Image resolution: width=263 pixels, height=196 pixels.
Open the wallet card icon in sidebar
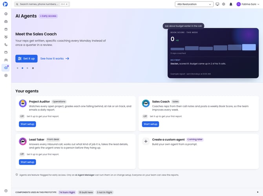click(x=6, y=52)
